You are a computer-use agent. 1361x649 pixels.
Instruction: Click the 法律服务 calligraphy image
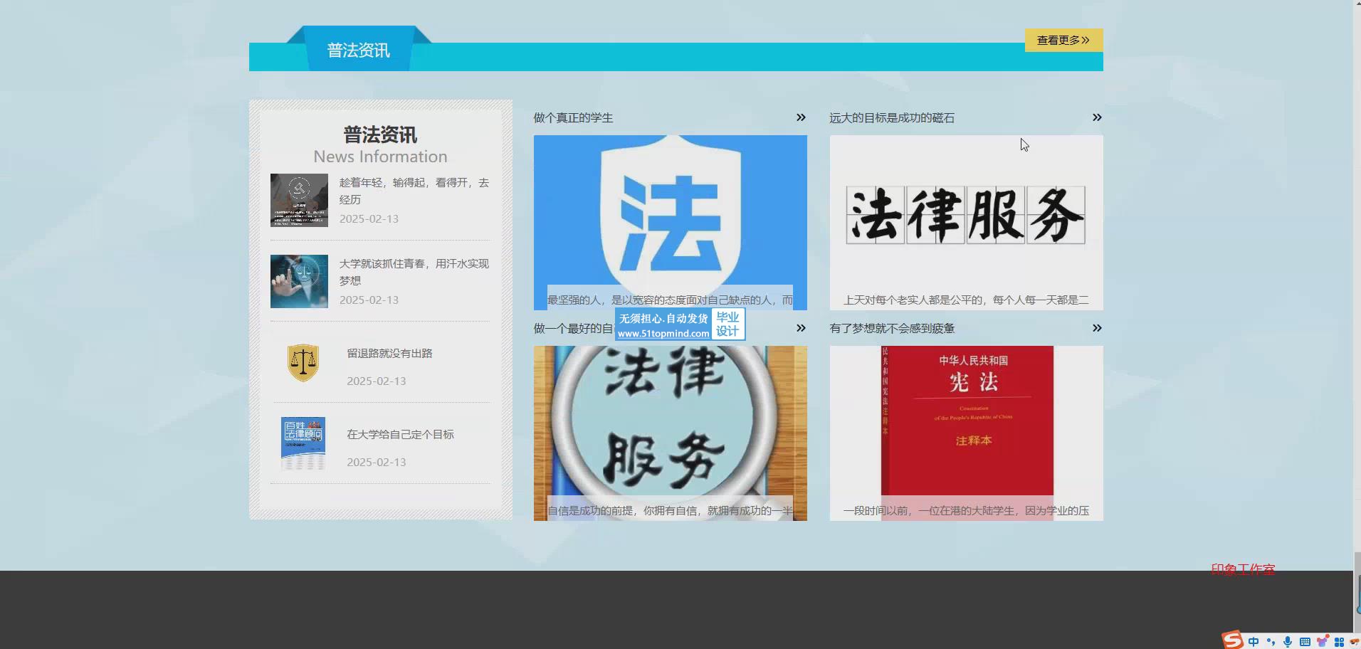tap(965, 215)
